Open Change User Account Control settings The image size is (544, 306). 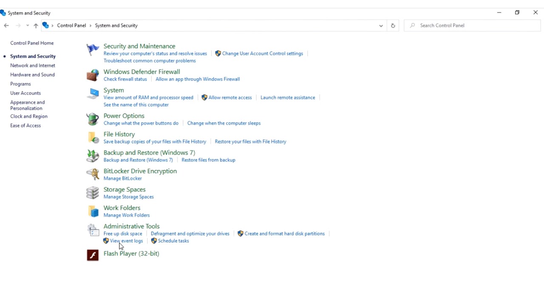pos(262,54)
